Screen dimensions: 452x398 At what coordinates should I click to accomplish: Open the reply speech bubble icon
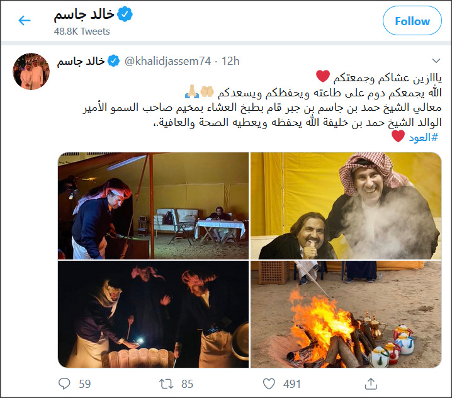(x=64, y=384)
